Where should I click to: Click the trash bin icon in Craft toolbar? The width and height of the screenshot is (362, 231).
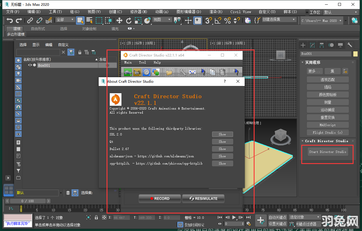point(222,72)
